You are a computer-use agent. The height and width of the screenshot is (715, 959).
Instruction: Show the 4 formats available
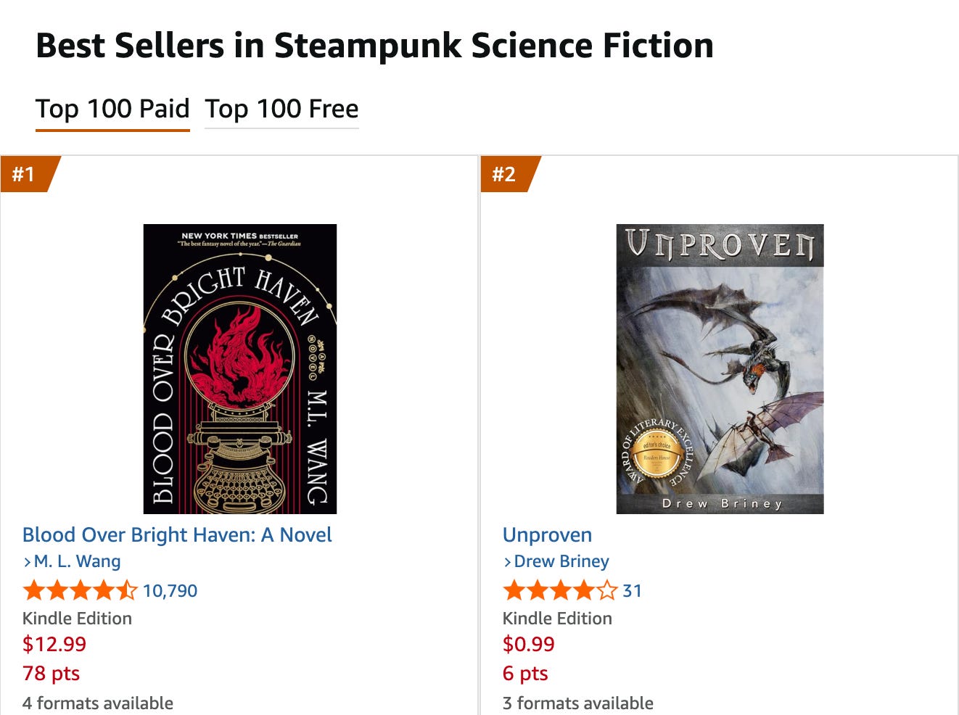[x=98, y=703]
